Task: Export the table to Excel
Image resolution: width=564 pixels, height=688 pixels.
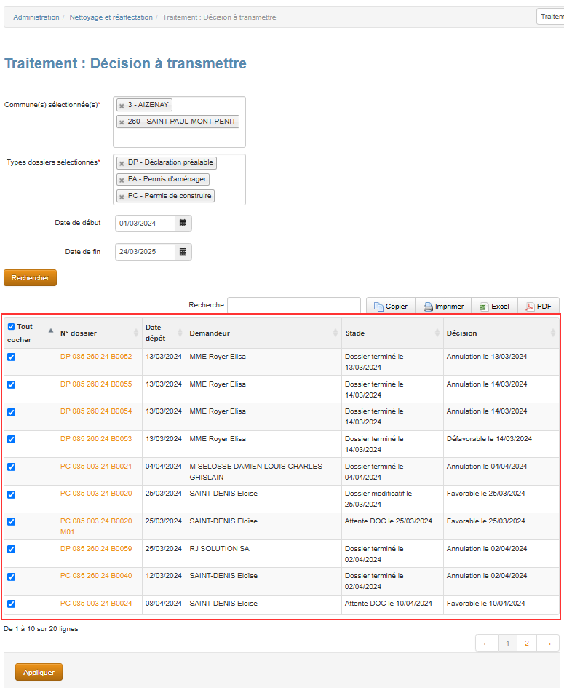Action: tap(494, 307)
